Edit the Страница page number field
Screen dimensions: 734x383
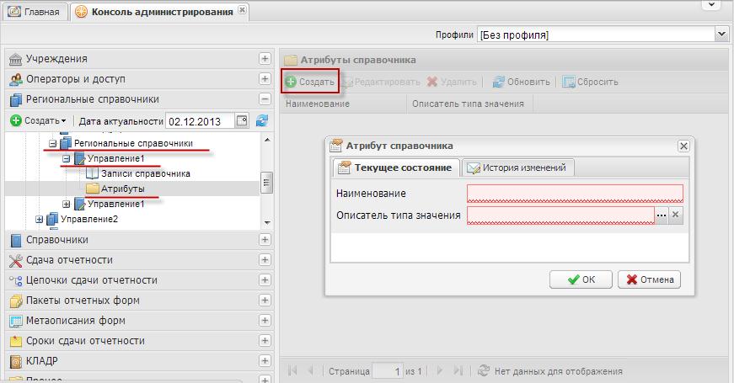(x=388, y=371)
